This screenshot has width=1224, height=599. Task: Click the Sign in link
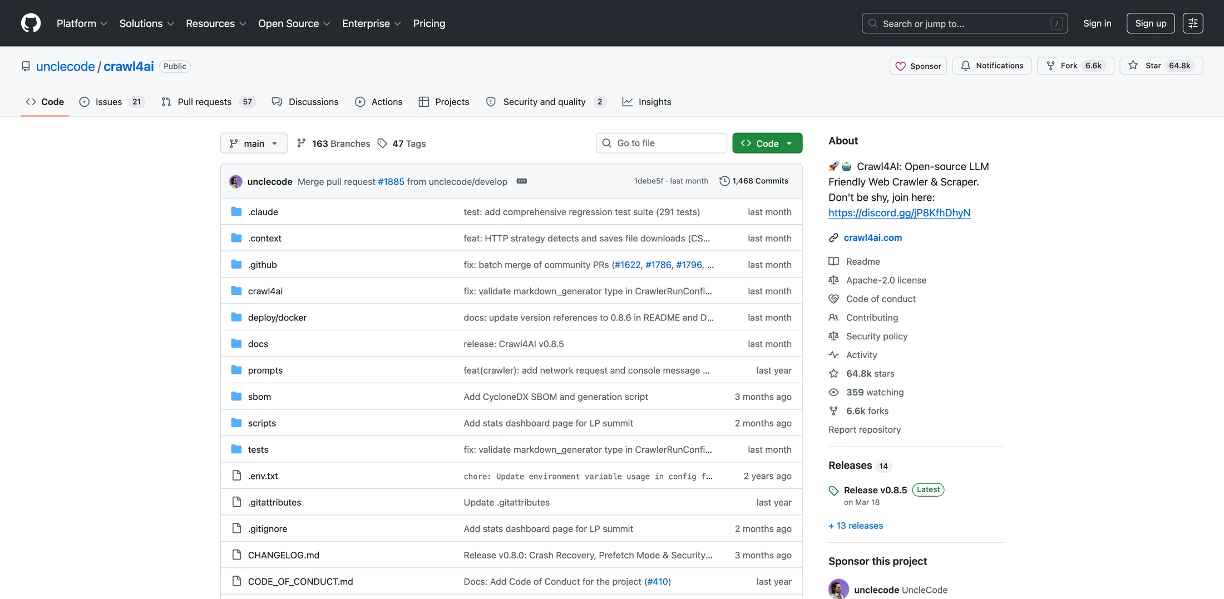click(1097, 23)
